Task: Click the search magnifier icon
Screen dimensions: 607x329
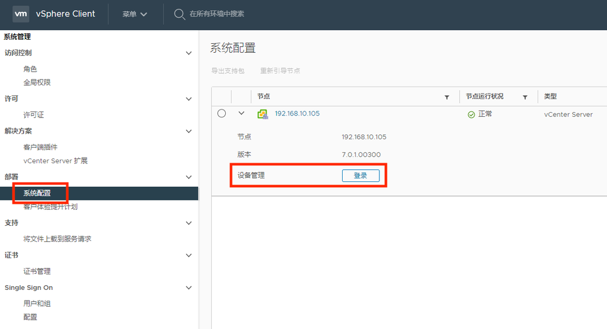Action: click(x=179, y=14)
